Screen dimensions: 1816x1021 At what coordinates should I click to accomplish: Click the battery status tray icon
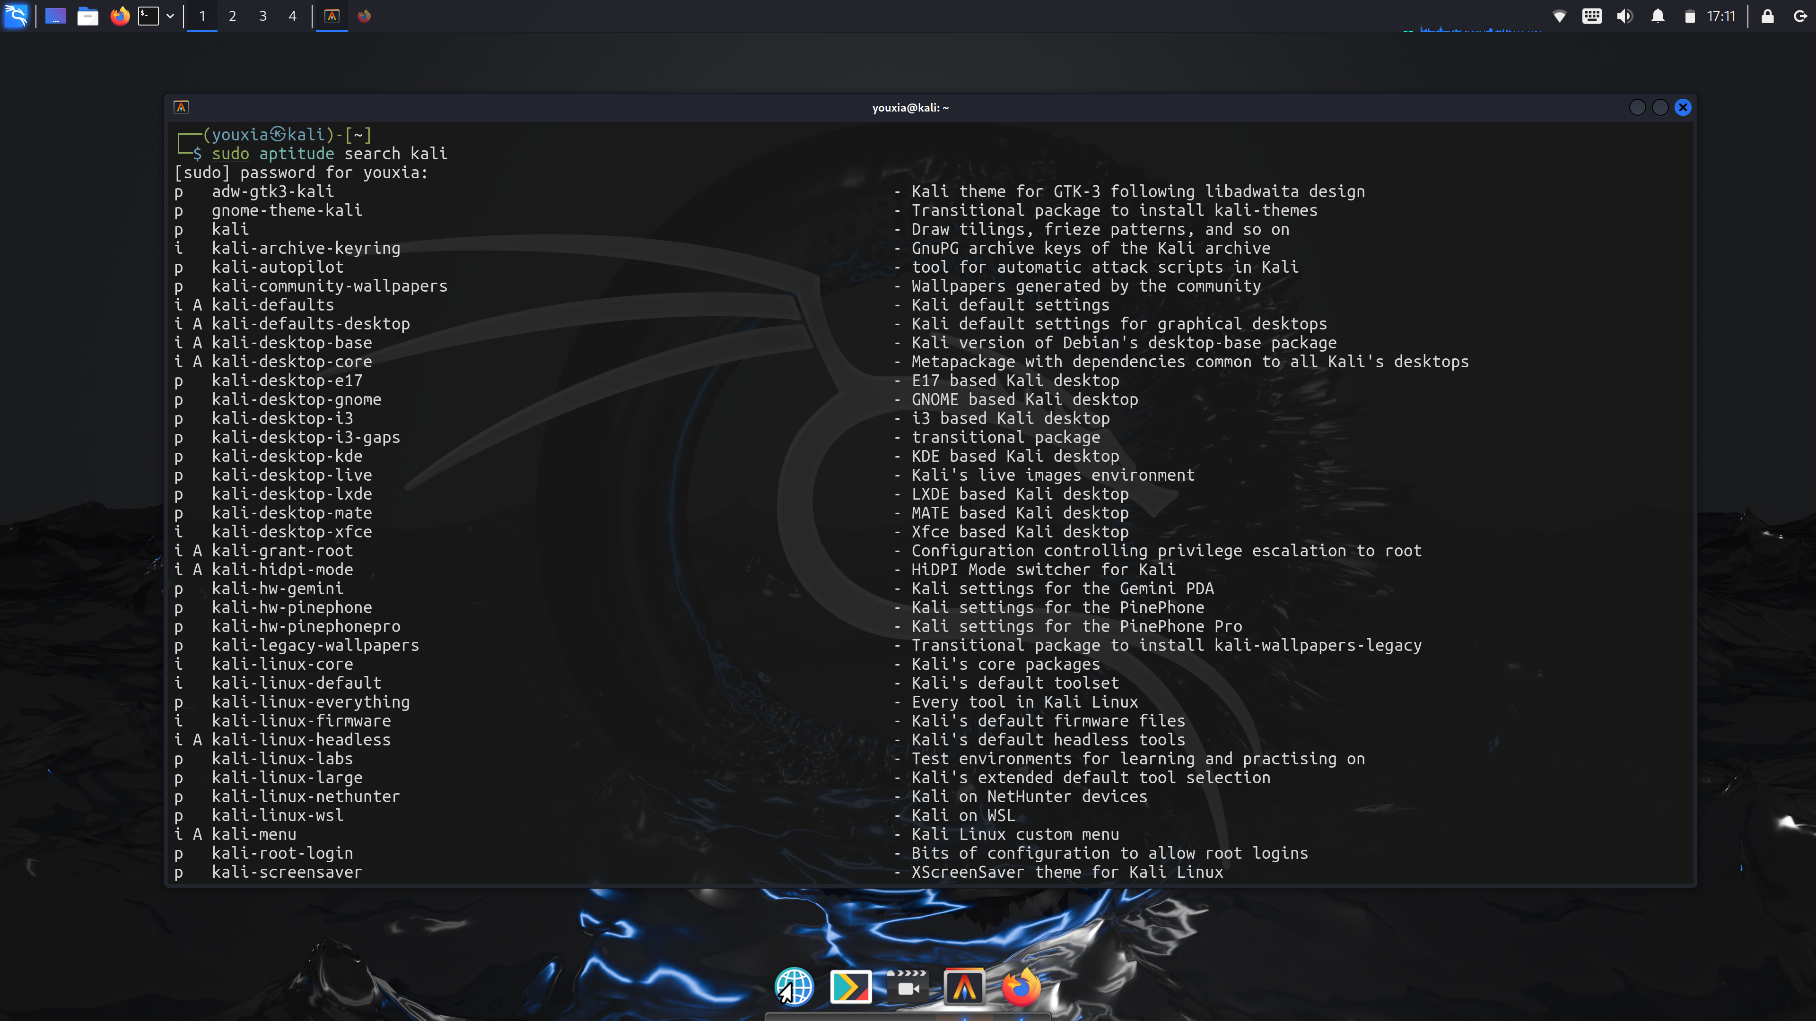[x=1690, y=16]
